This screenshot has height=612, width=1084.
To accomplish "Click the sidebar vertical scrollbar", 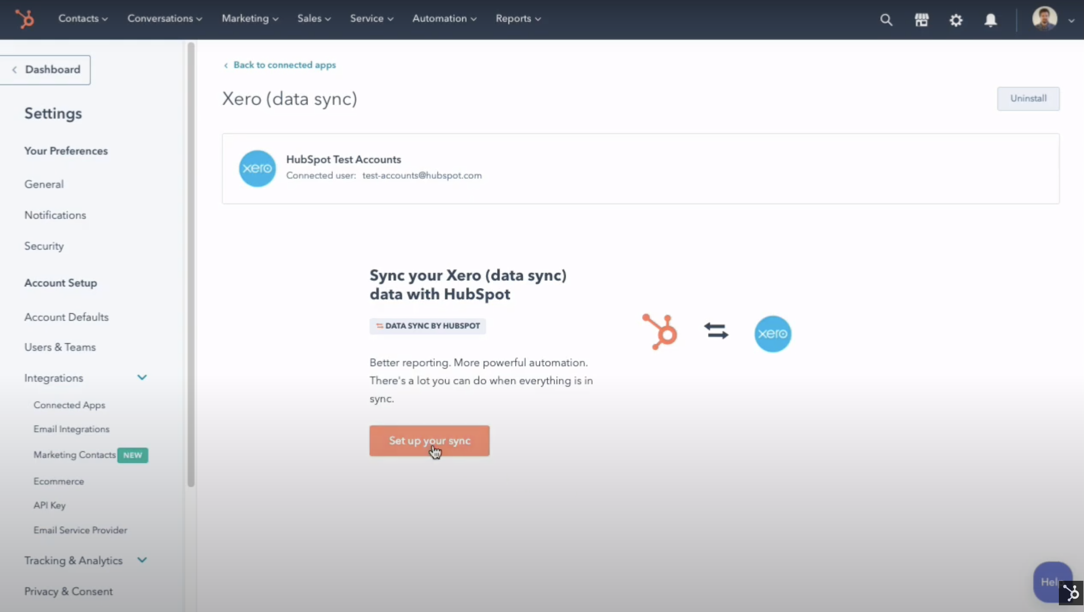I will tap(191, 265).
